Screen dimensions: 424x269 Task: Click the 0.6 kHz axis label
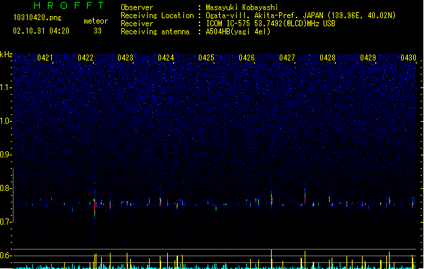click(x=6, y=256)
